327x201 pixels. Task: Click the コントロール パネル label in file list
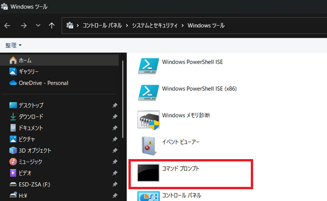point(182,195)
